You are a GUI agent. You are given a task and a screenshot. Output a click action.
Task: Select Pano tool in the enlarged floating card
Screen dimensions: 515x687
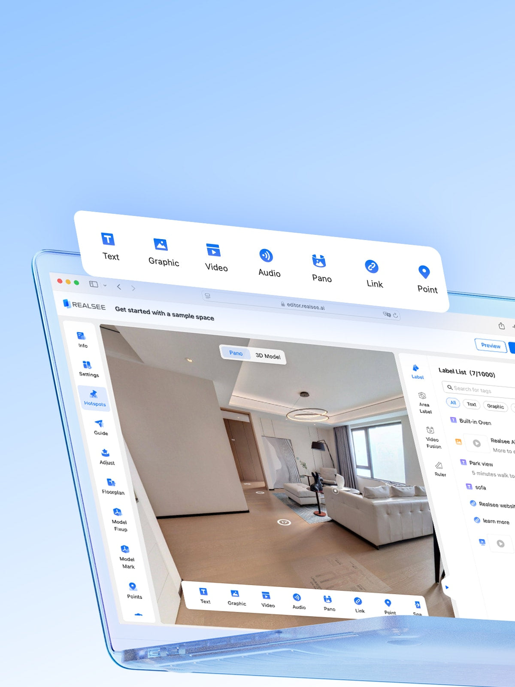click(x=321, y=269)
